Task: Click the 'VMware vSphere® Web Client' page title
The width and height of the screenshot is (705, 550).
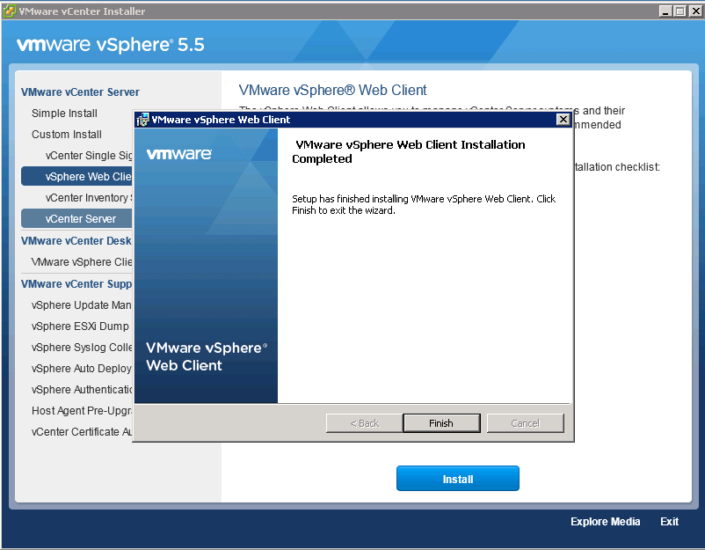Action: pyautogui.click(x=332, y=90)
